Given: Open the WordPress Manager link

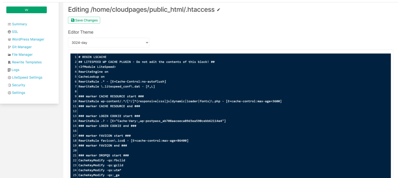Looking at the screenshot, I should pyautogui.click(x=28, y=40).
